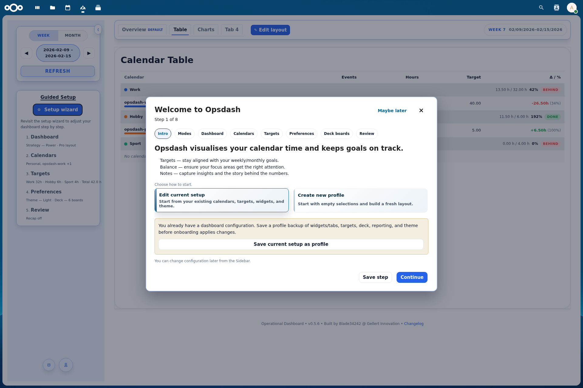Click the -26.50h delta value

click(x=540, y=103)
